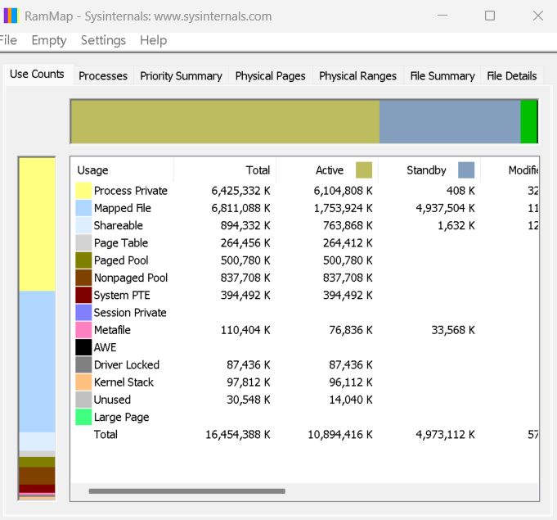Click the dark gray Driver Locked swatch
The width and height of the screenshot is (557, 520).
83,365
